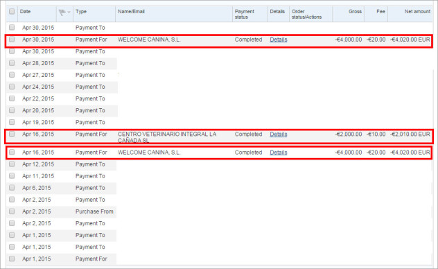The width and height of the screenshot is (438, 269).
Task: Click Payment For type in Apr 1 row
Action: pos(91,259)
